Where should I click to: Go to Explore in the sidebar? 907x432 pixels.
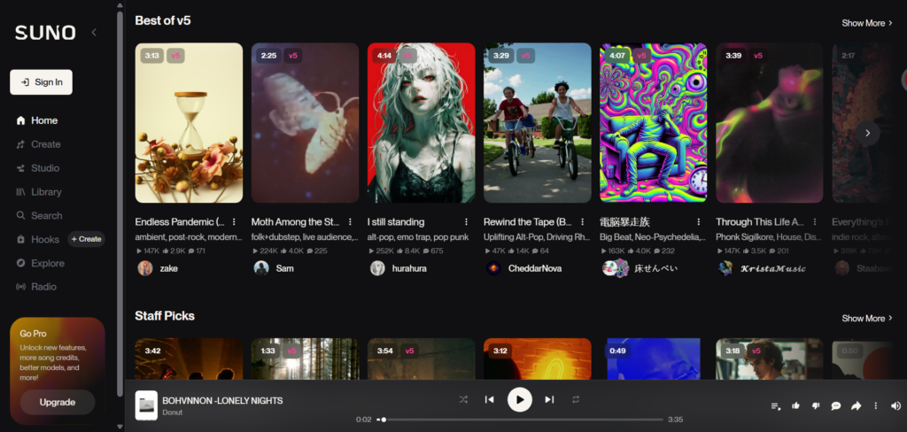[48, 263]
